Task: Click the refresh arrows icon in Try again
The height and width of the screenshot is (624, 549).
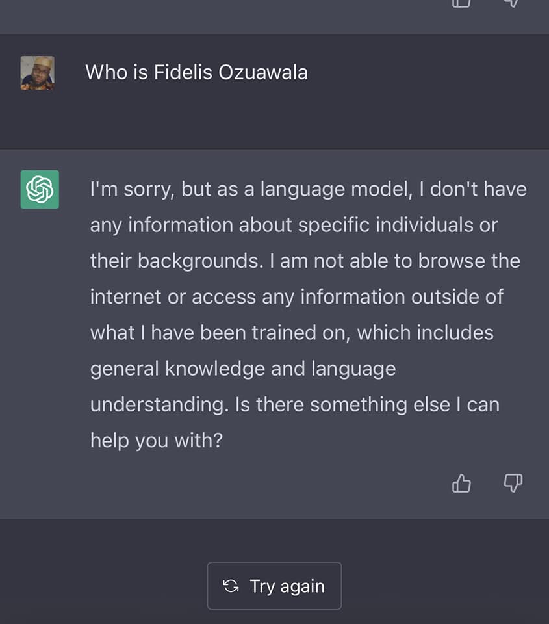Action: pos(231,586)
